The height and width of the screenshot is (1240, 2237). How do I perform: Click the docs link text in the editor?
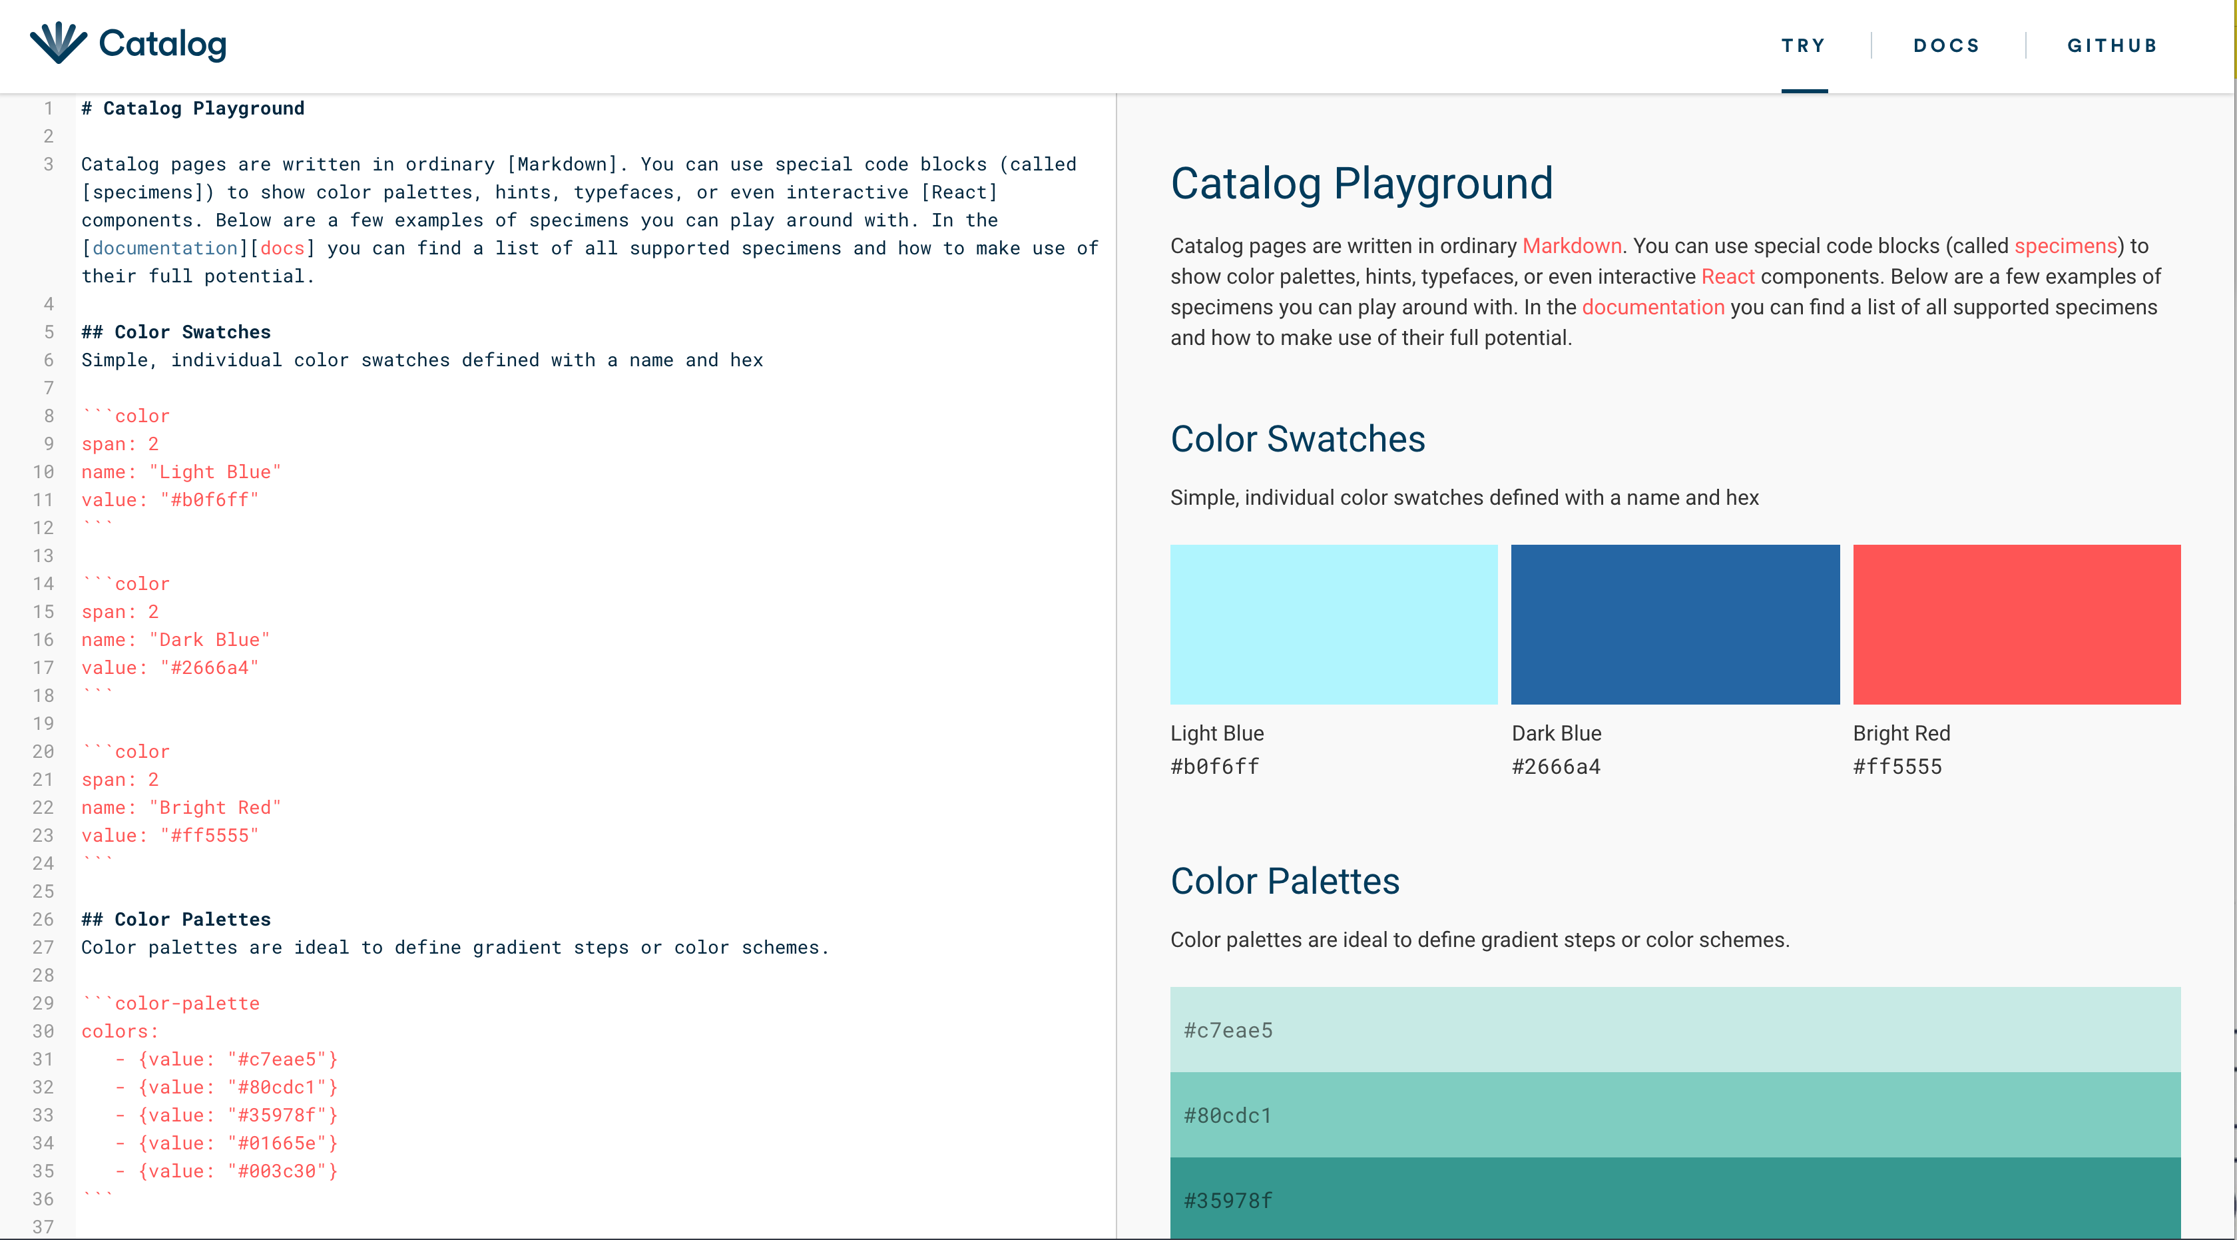coord(282,248)
